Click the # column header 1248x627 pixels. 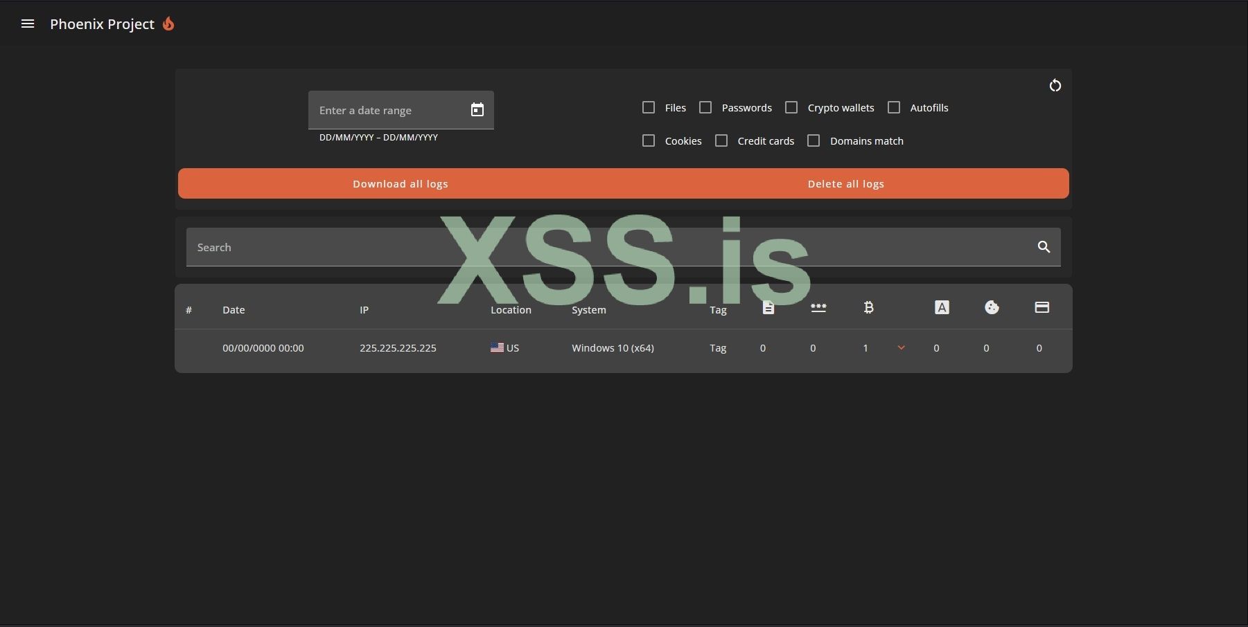click(188, 310)
